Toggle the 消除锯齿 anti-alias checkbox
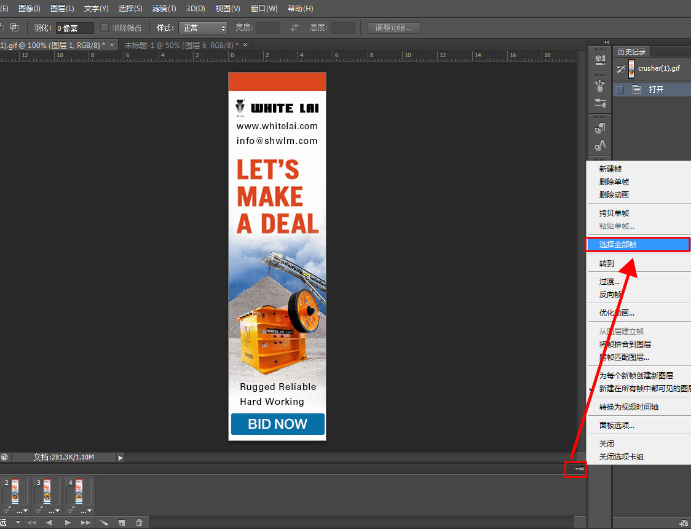The width and height of the screenshot is (691, 529). click(x=105, y=28)
